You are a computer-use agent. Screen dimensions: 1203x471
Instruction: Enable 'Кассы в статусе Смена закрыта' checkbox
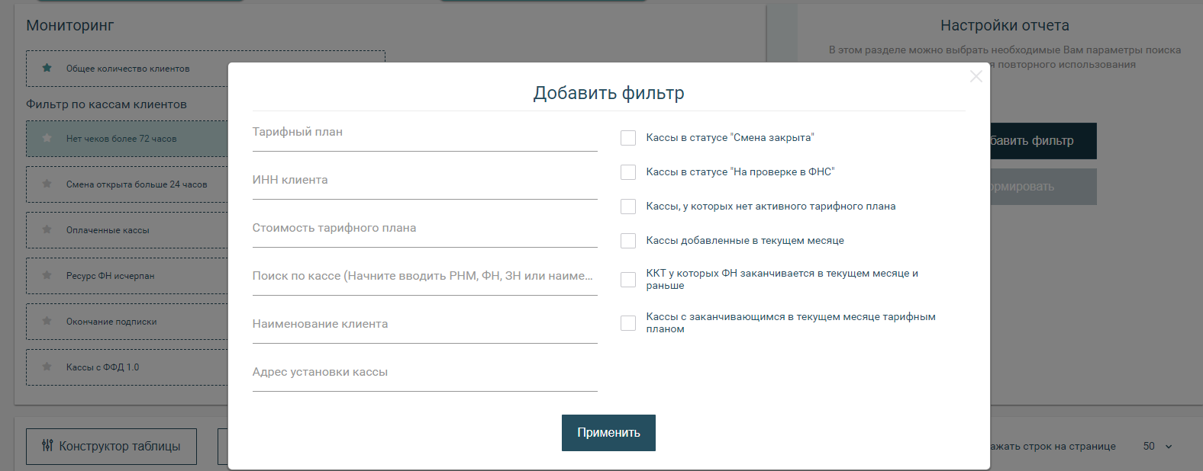tap(628, 138)
